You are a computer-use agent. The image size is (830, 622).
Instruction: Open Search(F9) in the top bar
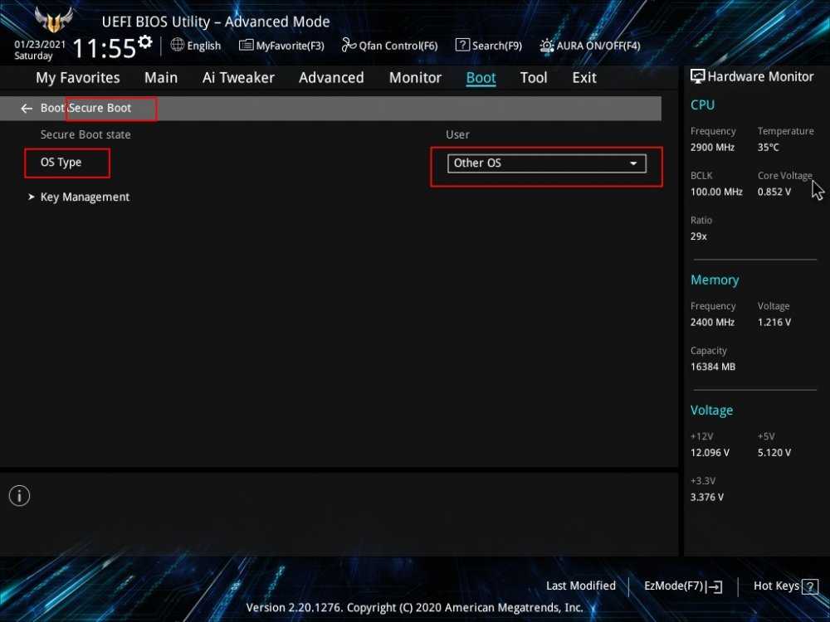[x=489, y=46]
